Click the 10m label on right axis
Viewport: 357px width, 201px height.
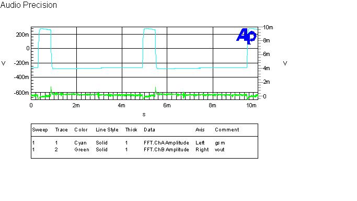coord(268,27)
